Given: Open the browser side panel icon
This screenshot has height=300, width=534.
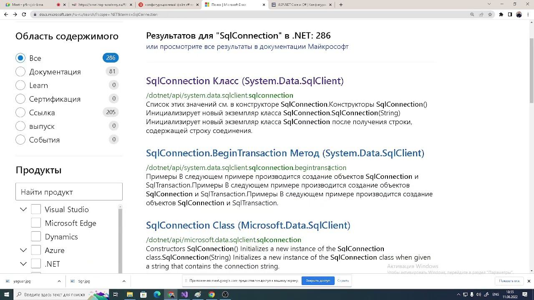Looking at the screenshot, I should pos(510,14).
